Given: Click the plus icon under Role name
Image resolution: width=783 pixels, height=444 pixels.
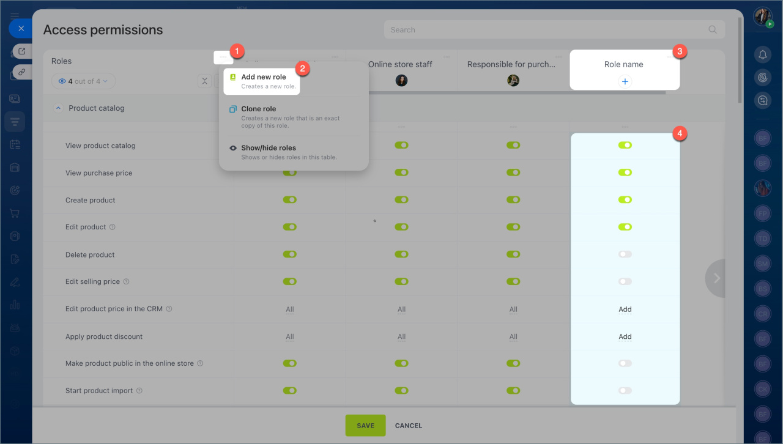Looking at the screenshot, I should coord(625,81).
